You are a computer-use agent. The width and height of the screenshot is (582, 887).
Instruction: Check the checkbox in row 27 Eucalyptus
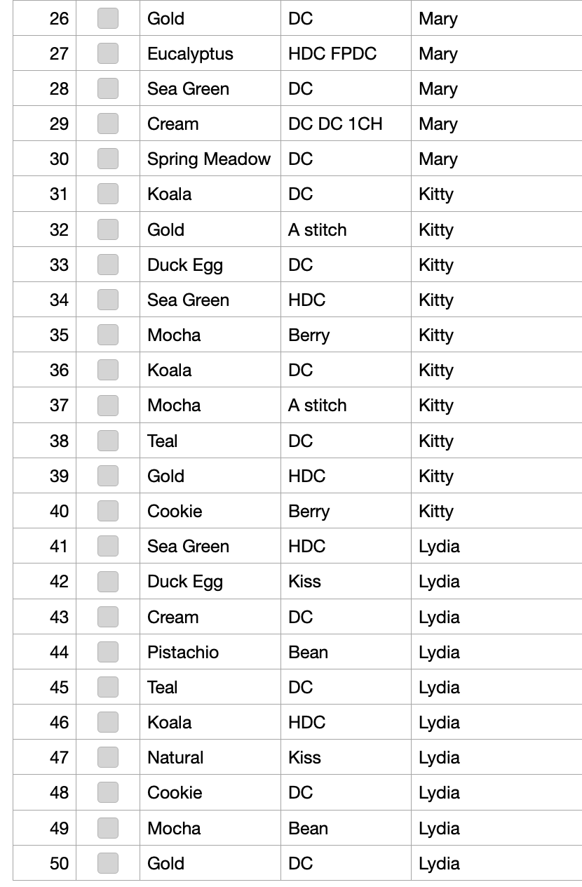[x=107, y=53]
